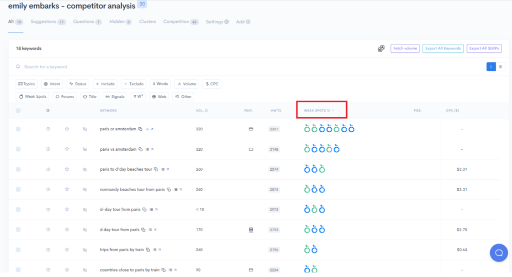512x277 pixels.
Task: Open external link for 'd-day tour from paris'
Action: [155, 210]
